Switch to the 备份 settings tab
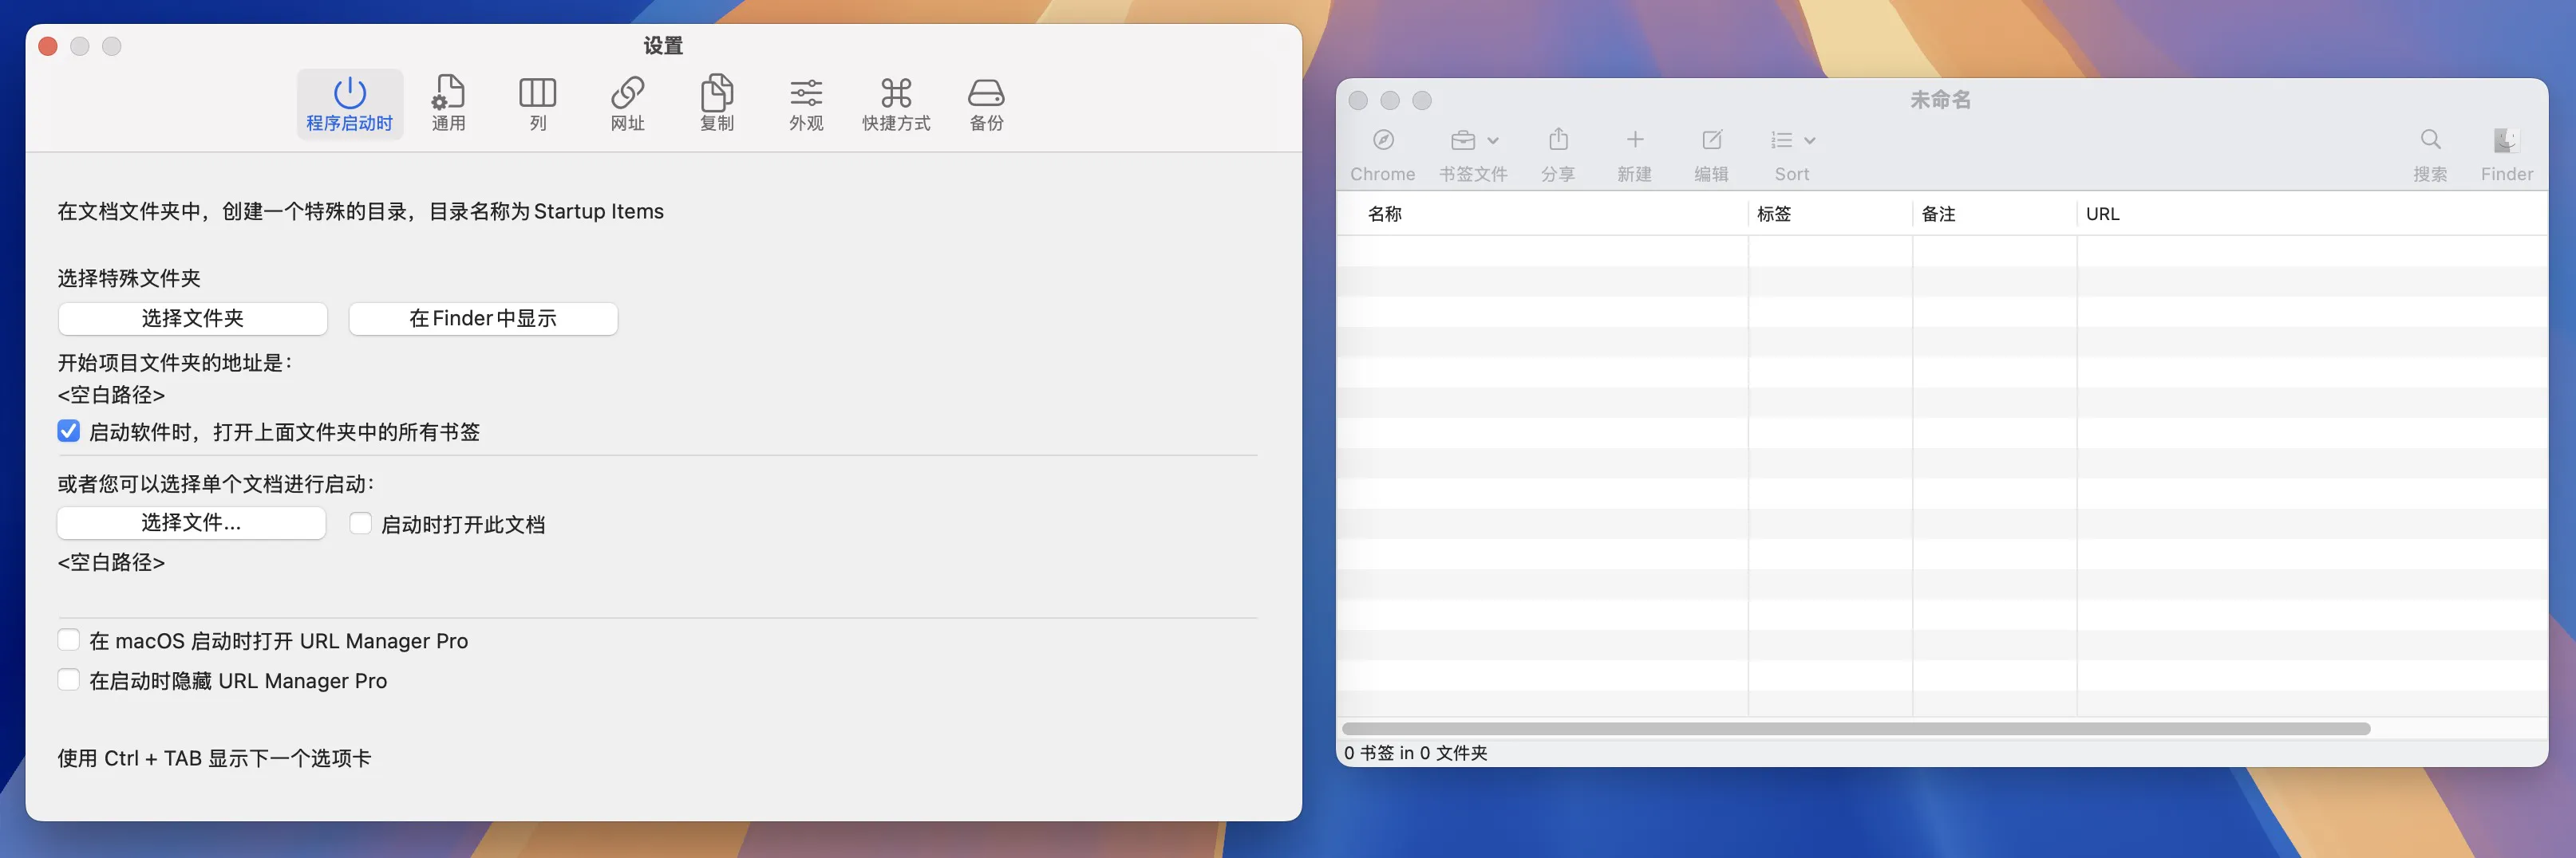Screen dimensions: 2576x858 pos(986,104)
